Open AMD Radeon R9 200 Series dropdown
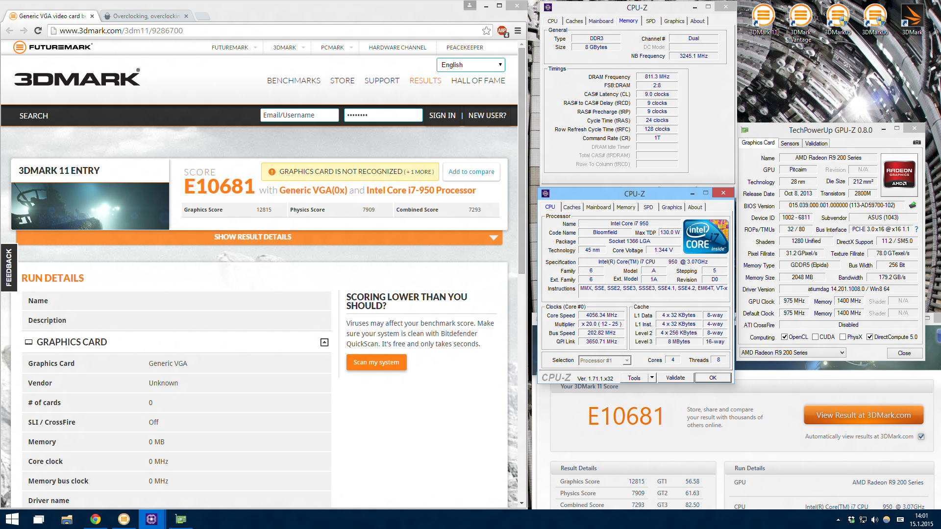This screenshot has height=529, width=941. [x=792, y=353]
